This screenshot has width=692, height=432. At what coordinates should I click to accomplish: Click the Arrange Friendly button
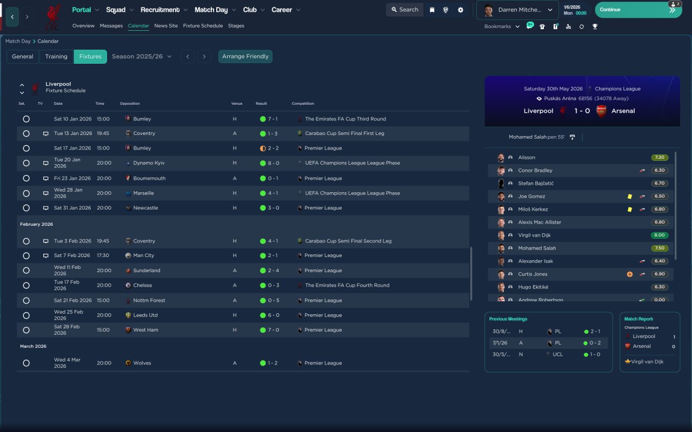245,56
